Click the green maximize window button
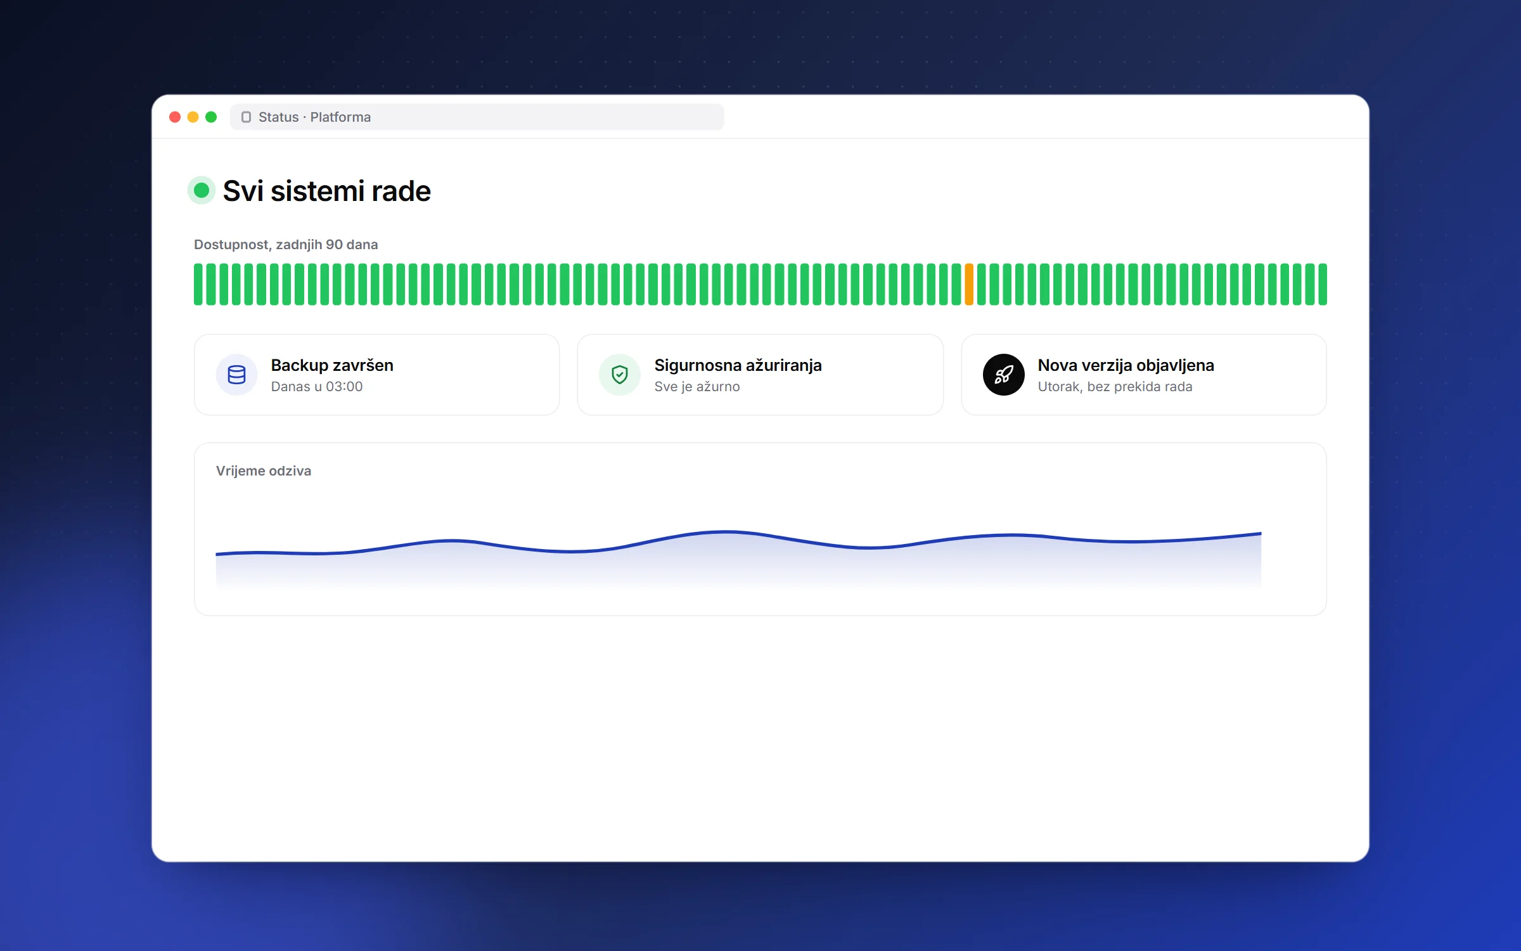1521x951 pixels. pyautogui.click(x=211, y=117)
